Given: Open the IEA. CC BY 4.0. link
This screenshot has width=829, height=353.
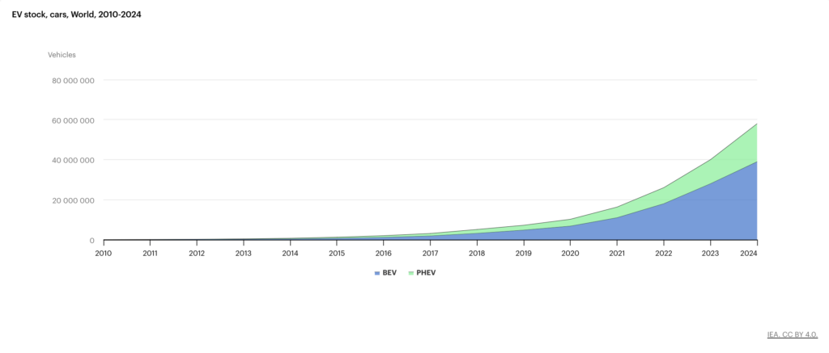Looking at the screenshot, I should tap(793, 334).
